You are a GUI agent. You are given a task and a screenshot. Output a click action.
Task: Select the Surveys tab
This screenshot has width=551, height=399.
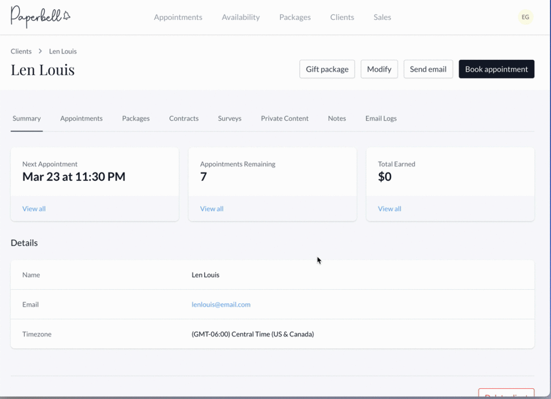[229, 118]
